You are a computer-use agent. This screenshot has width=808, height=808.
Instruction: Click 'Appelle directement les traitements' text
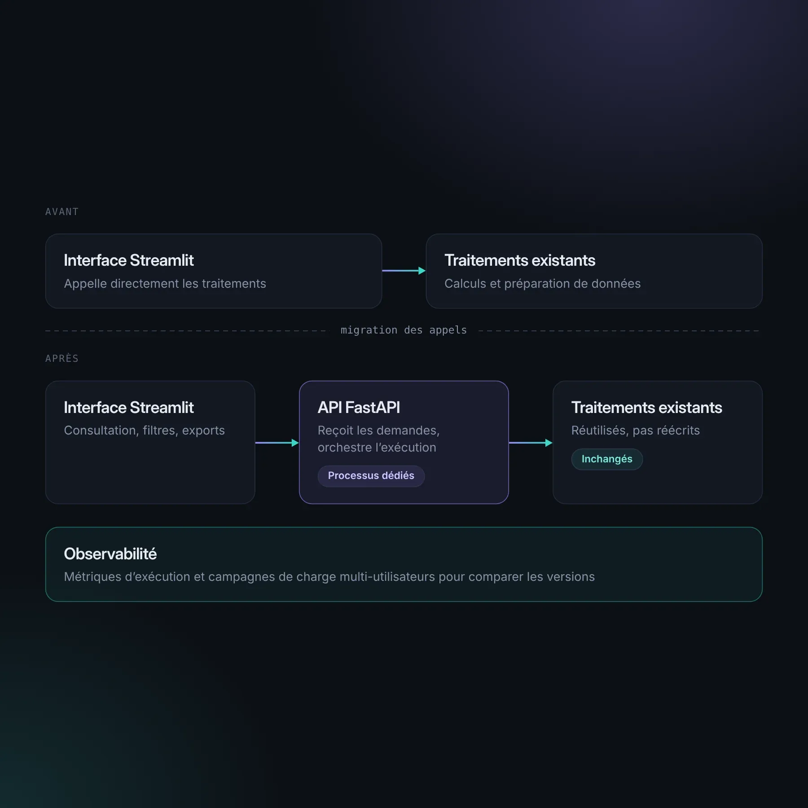click(x=165, y=284)
